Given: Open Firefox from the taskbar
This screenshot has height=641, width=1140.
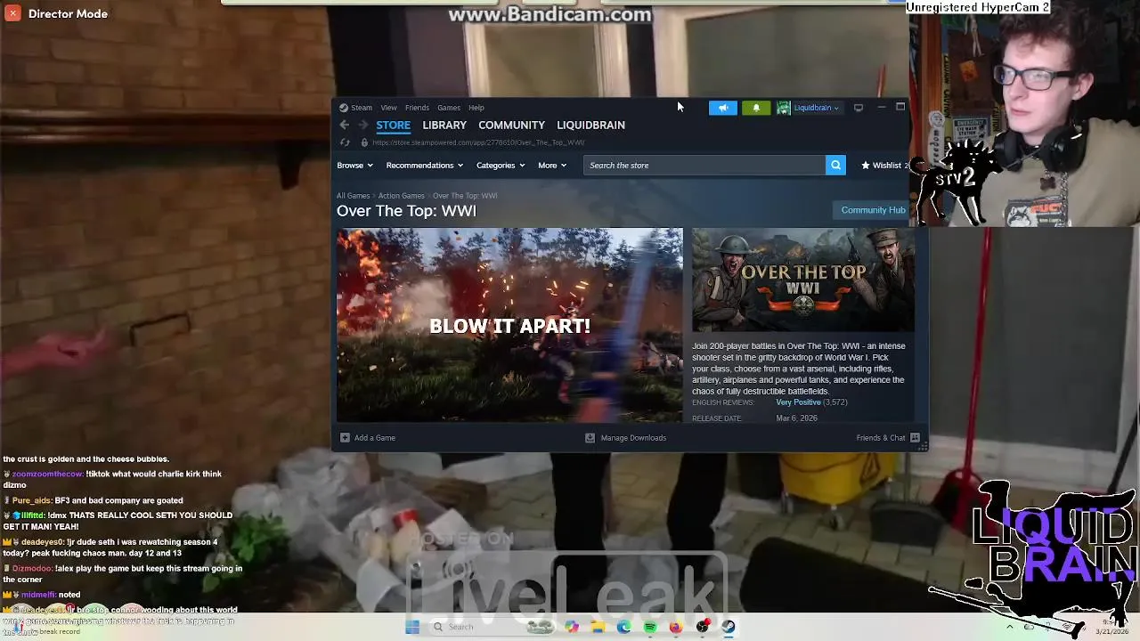Looking at the screenshot, I should coord(676,627).
